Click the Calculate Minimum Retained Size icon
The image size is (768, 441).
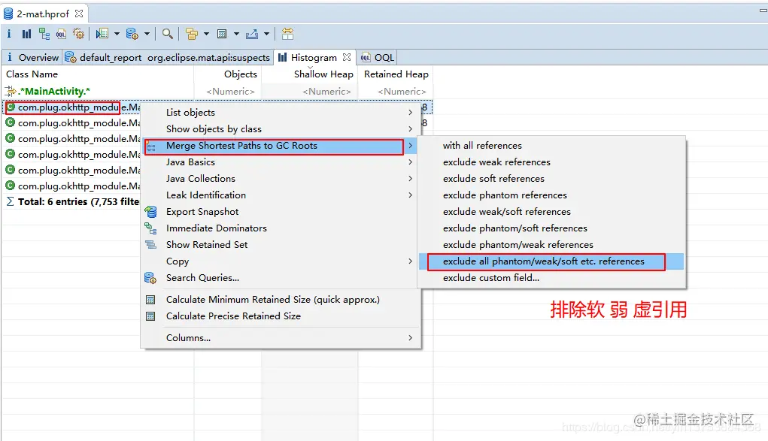click(x=151, y=300)
